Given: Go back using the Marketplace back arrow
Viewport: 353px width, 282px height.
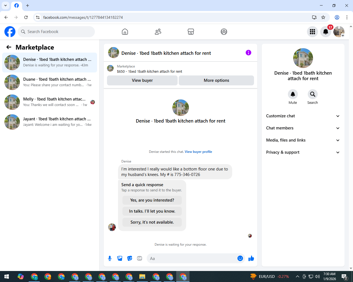Looking at the screenshot, I should coord(9,47).
